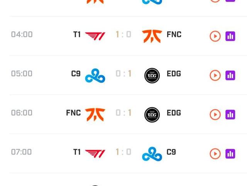
Task: Click the T1 logo in the 04:00 match
Action: pyautogui.click(x=95, y=36)
